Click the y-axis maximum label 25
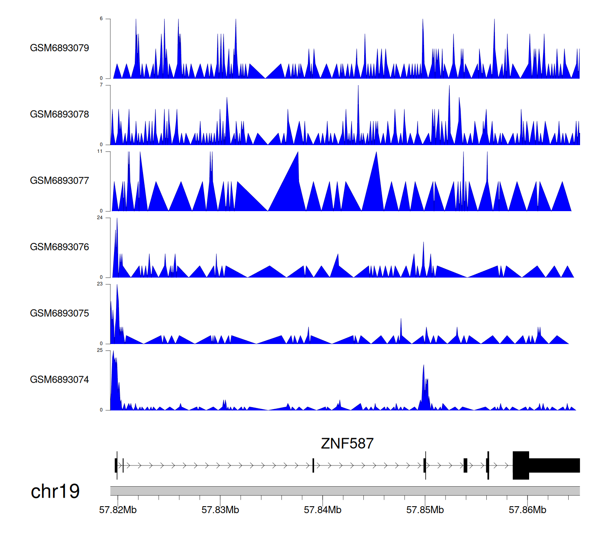This screenshot has height=538, width=611. [100, 351]
